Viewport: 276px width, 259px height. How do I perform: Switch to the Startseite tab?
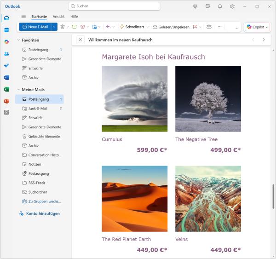(x=39, y=17)
